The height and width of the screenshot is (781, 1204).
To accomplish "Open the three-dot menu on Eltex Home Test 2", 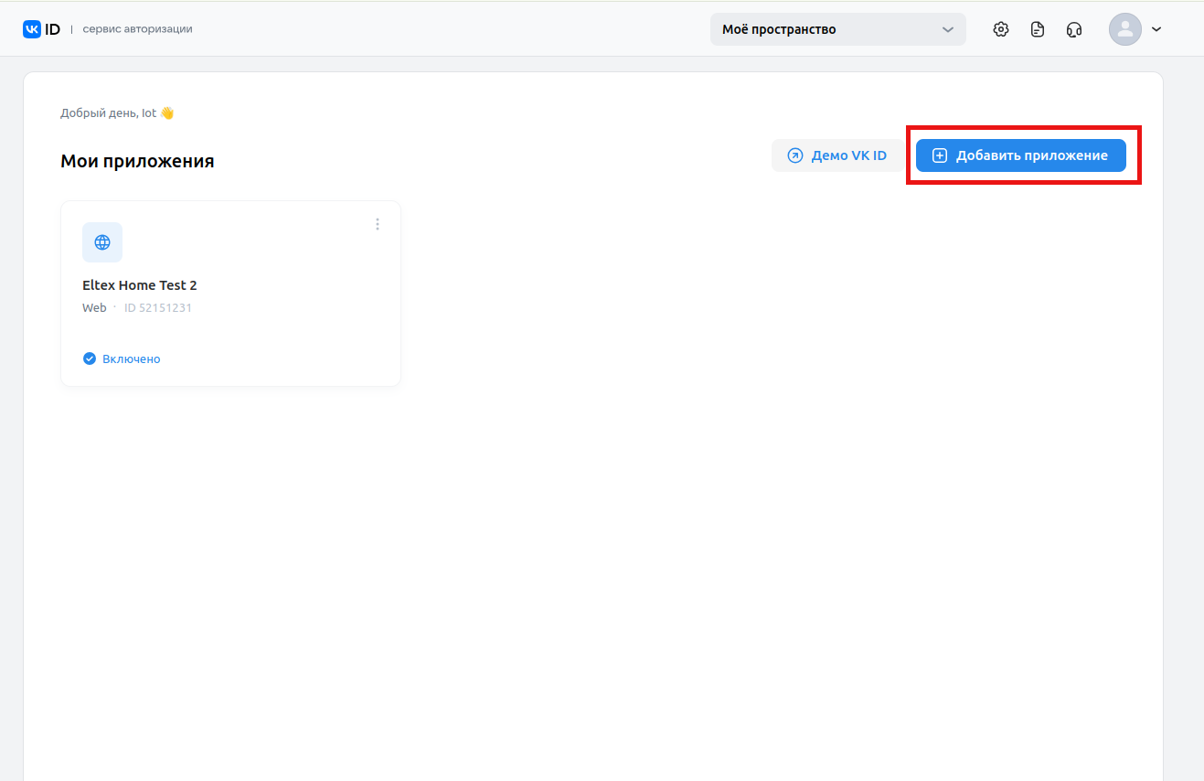I will 378,224.
